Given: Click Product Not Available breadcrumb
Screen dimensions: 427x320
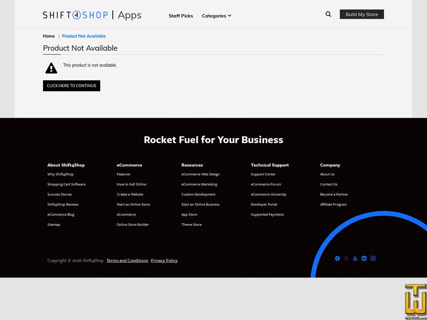Looking at the screenshot, I should [84, 36].
